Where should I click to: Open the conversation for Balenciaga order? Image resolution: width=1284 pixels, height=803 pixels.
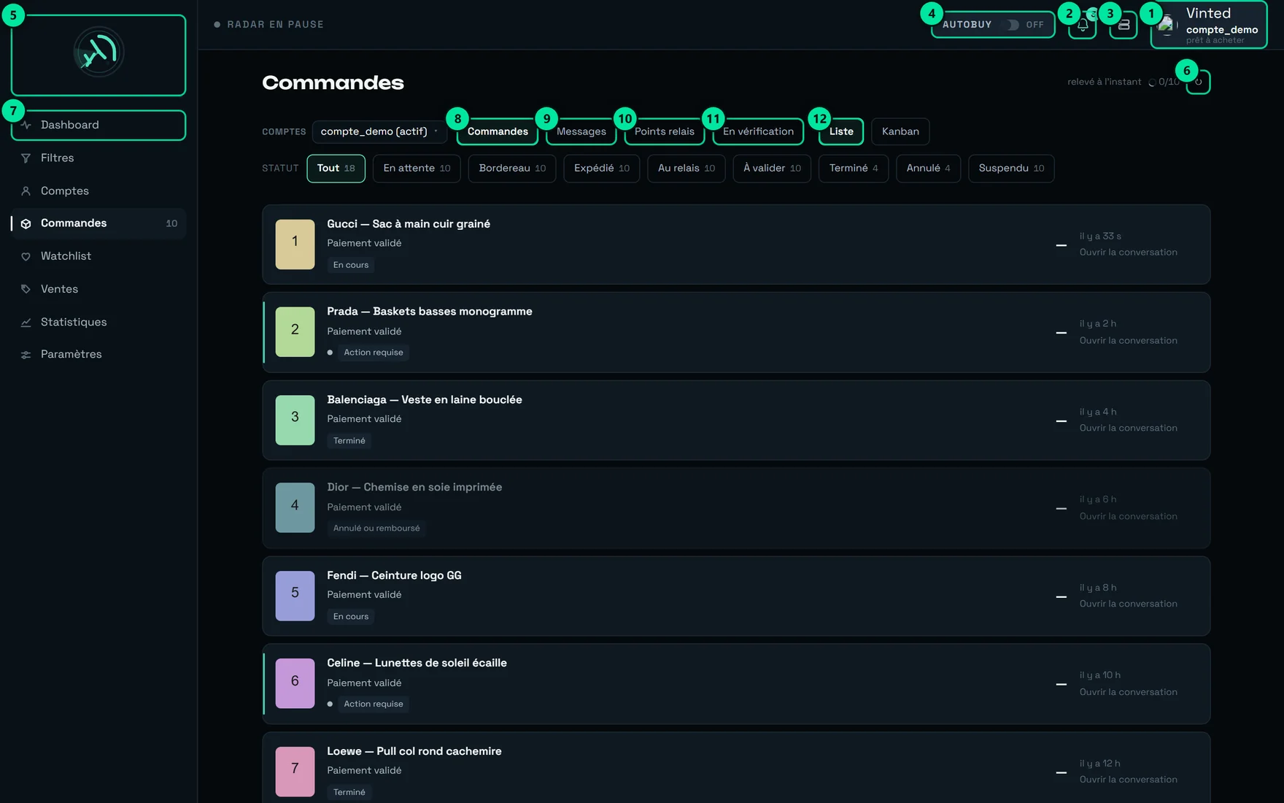[1129, 429]
